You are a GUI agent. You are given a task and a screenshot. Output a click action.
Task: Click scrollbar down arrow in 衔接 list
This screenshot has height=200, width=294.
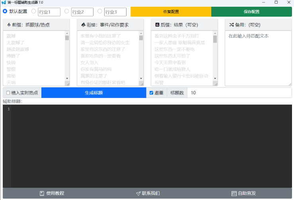pyautogui.click(x=141, y=79)
